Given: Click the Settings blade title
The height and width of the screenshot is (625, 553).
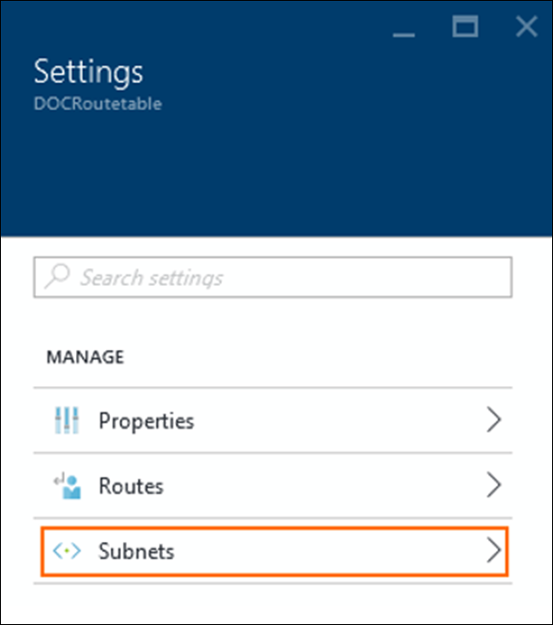Looking at the screenshot, I should coord(89,72).
